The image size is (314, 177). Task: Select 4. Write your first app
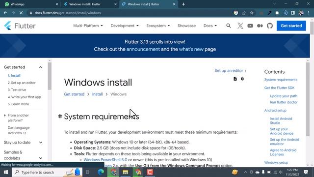tap(24, 97)
